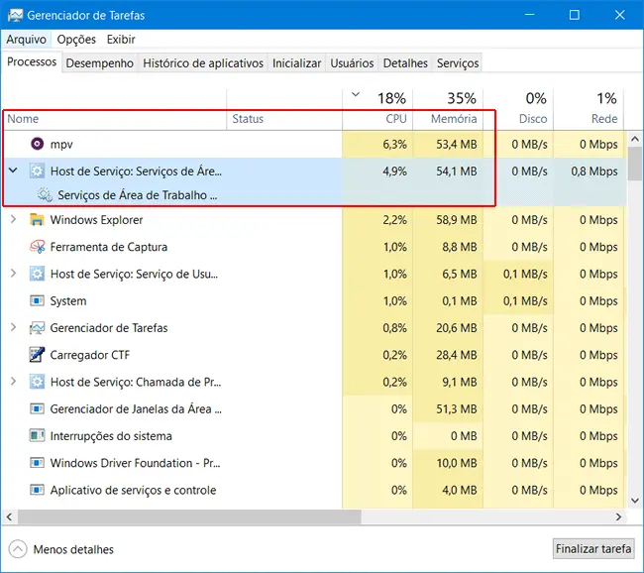This screenshot has height=573, width=644.
Task: Click the Carregador CTF icon
Action: 38,355
